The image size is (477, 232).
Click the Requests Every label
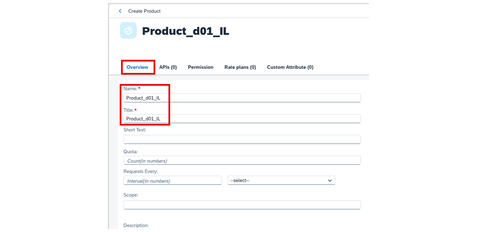140,171
